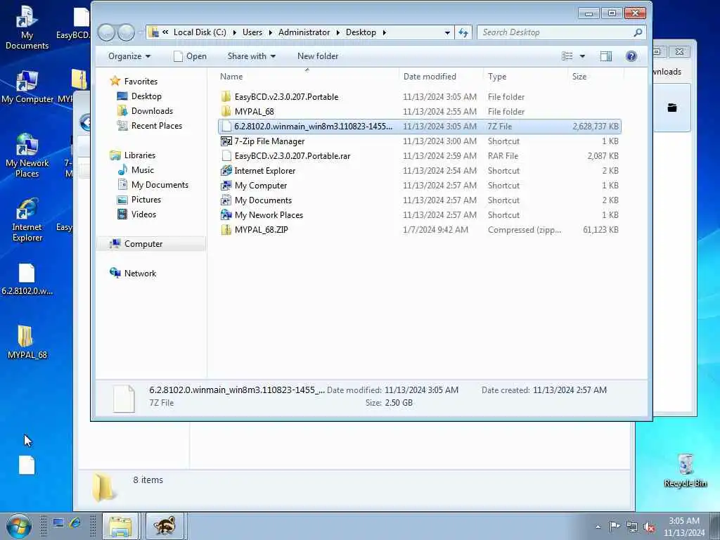Viewport: 720px width, 540px height.
Task: Expand the arrow after Users breadcrumb
Action: point(271,32)
